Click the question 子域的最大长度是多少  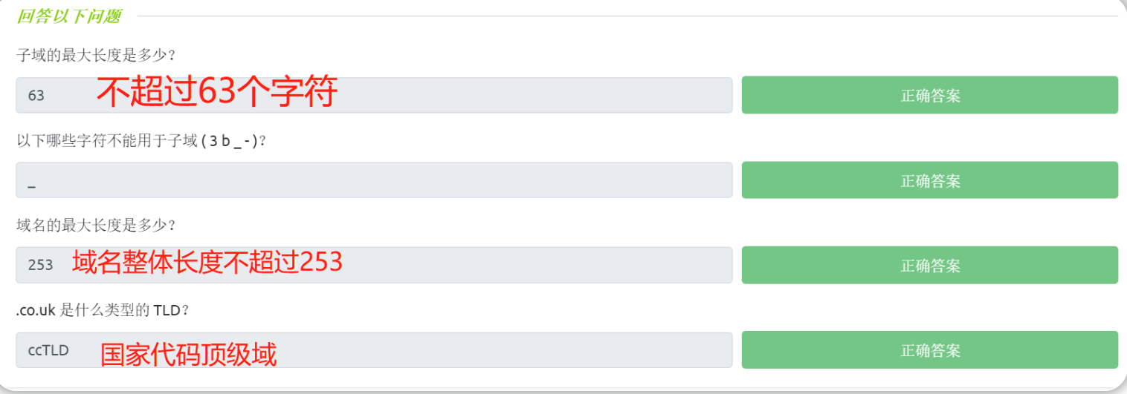[x=95, y=55]
